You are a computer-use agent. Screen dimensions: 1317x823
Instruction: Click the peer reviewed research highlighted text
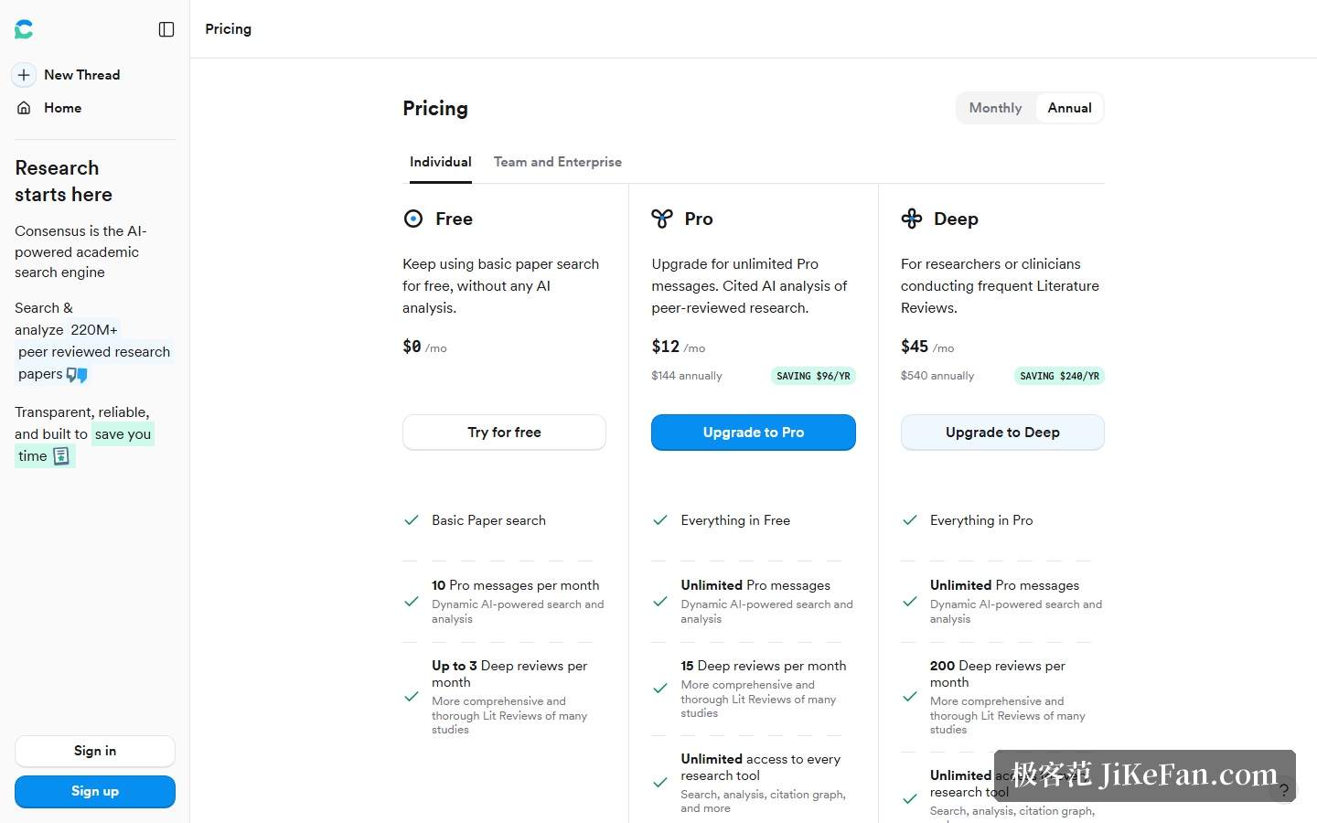(x=94, y=352)
